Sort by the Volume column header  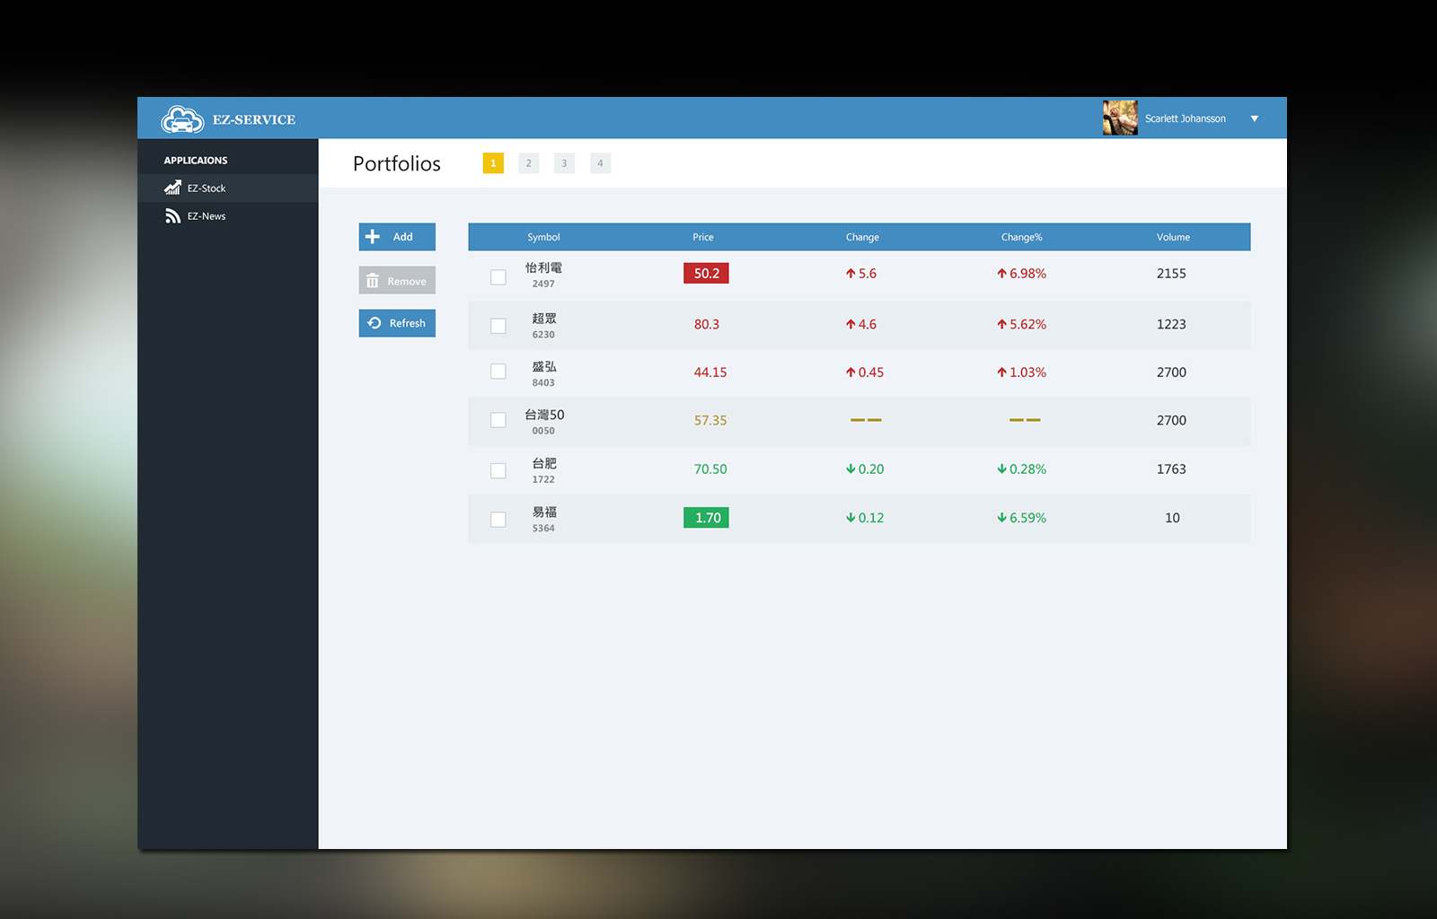point(1173,237)
